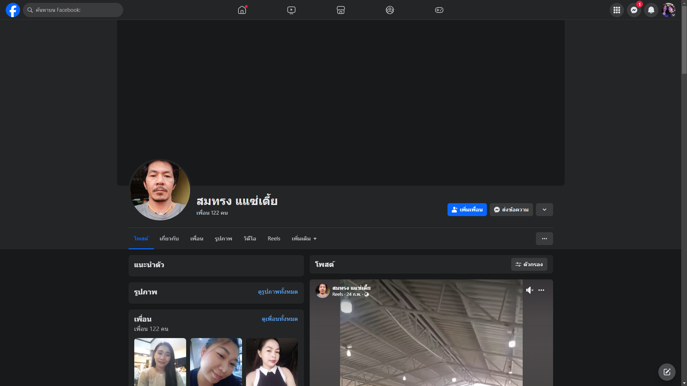Open the ตัวกรอง post filter button
Viewport: 687px width, 386px height.
point(529,264)
